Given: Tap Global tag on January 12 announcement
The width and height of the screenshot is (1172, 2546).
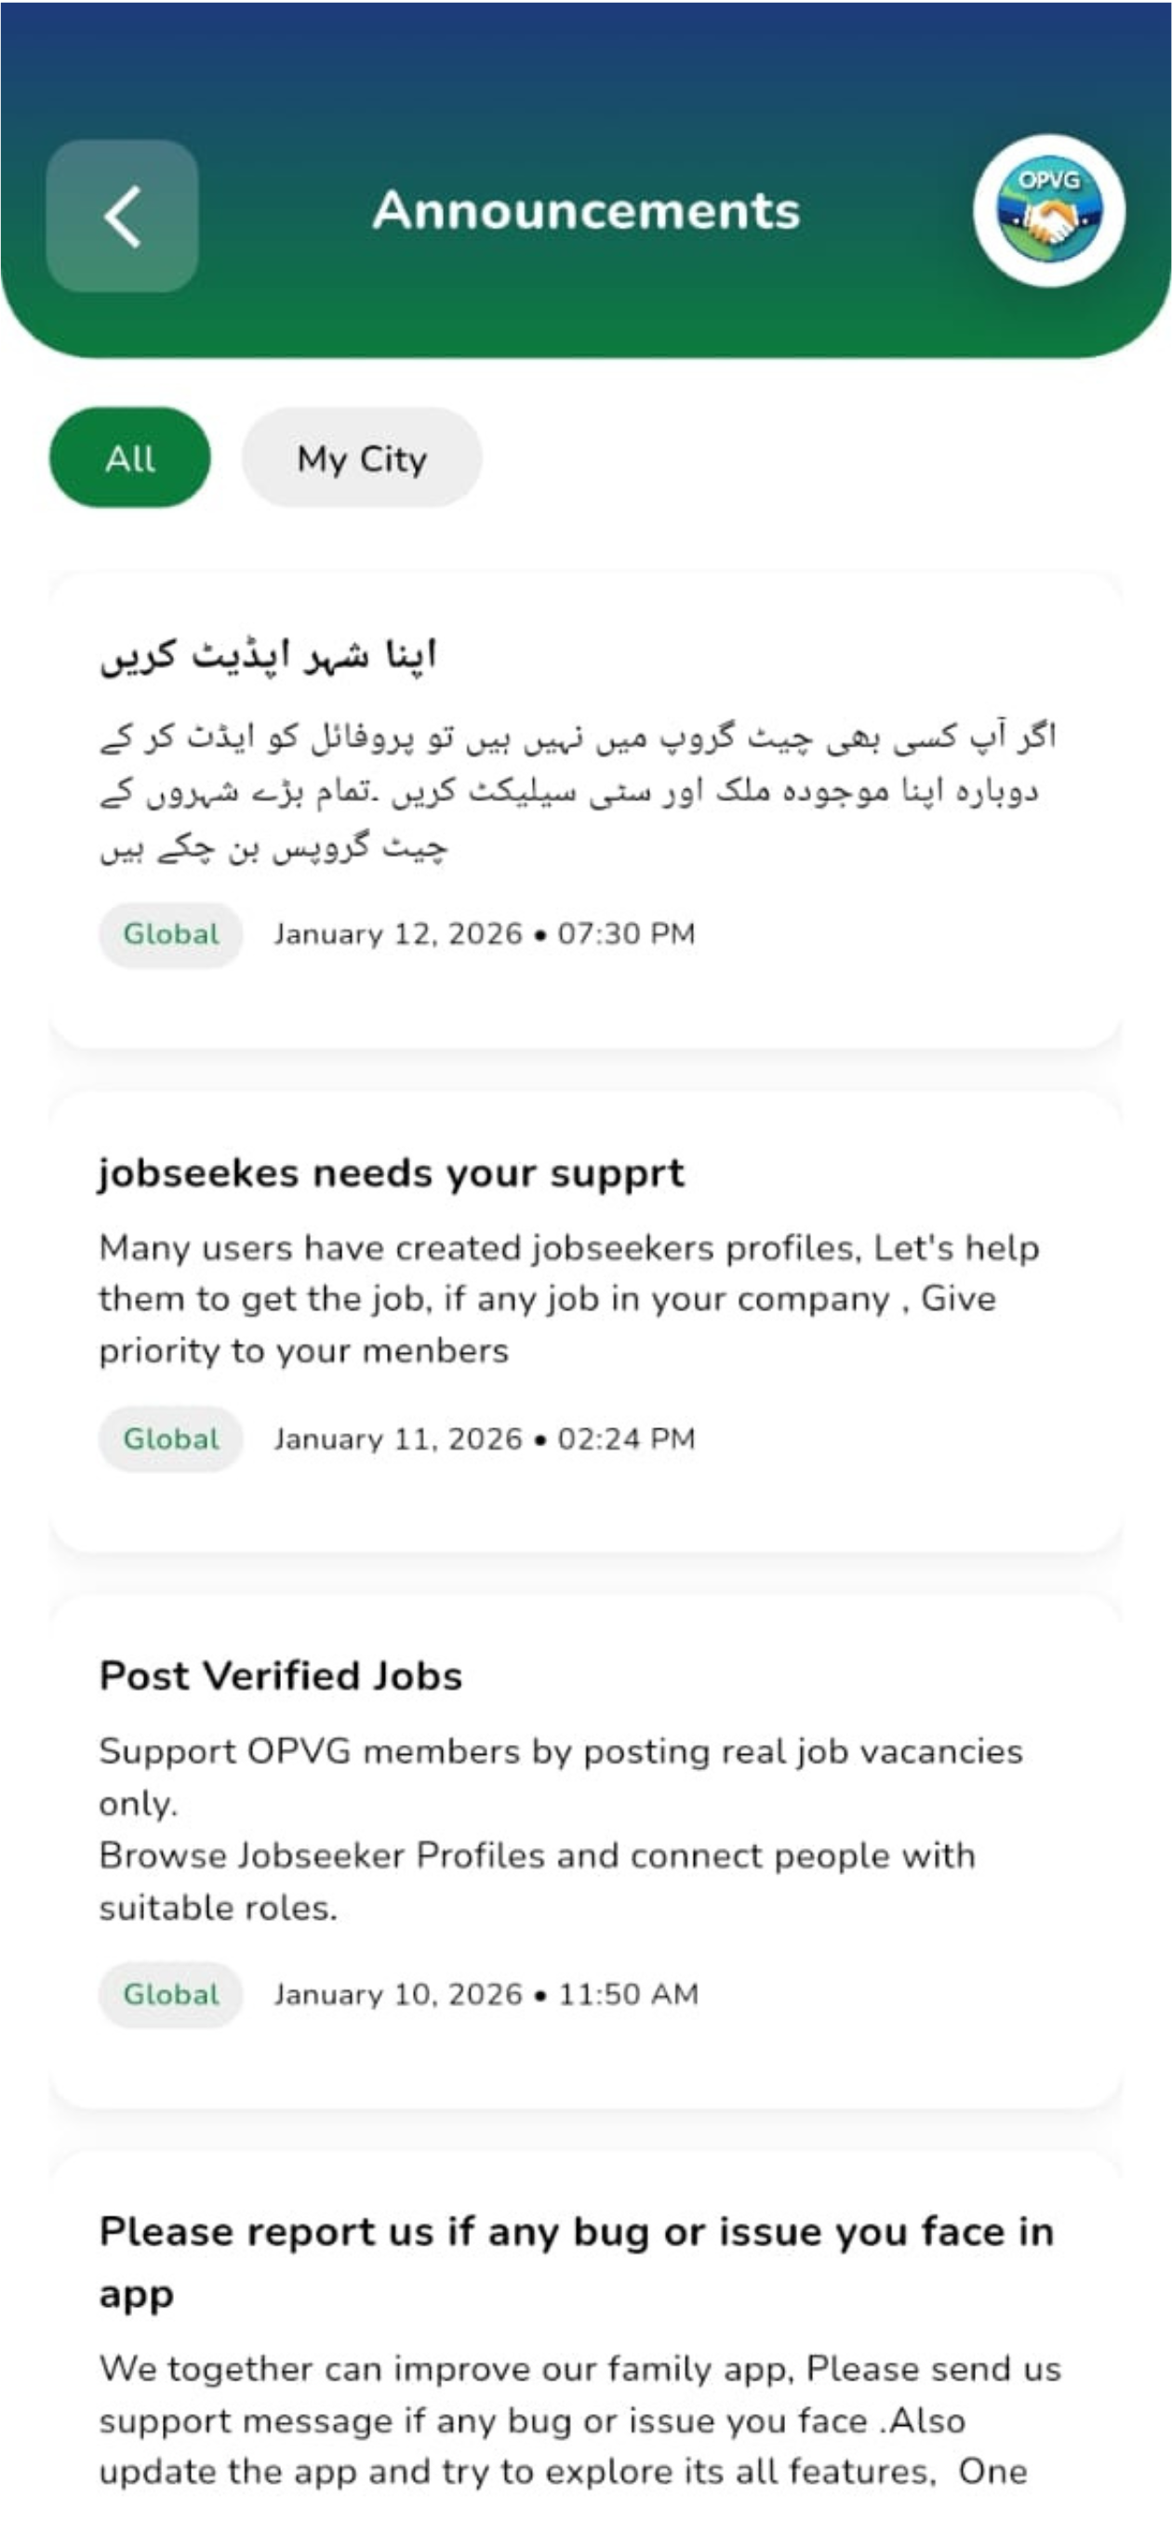Looking at the screenshot, I should click(171, 934).
